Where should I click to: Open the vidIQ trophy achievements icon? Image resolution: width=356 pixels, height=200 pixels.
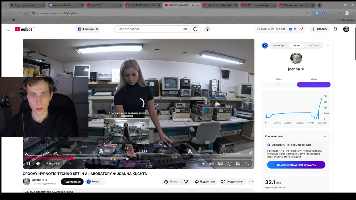302,29
